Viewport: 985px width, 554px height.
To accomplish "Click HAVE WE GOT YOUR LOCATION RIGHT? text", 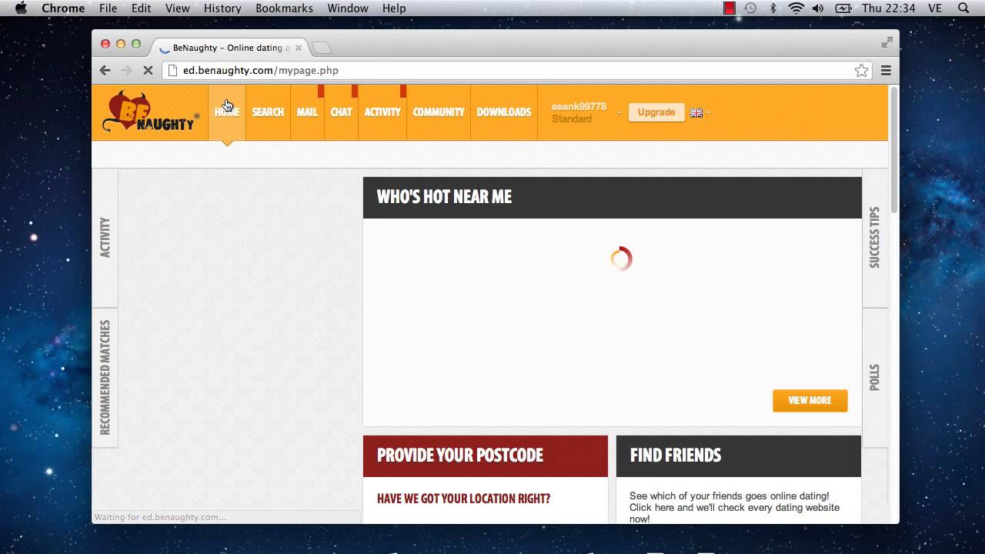I will pyautogui.click(x=463, y=499).
